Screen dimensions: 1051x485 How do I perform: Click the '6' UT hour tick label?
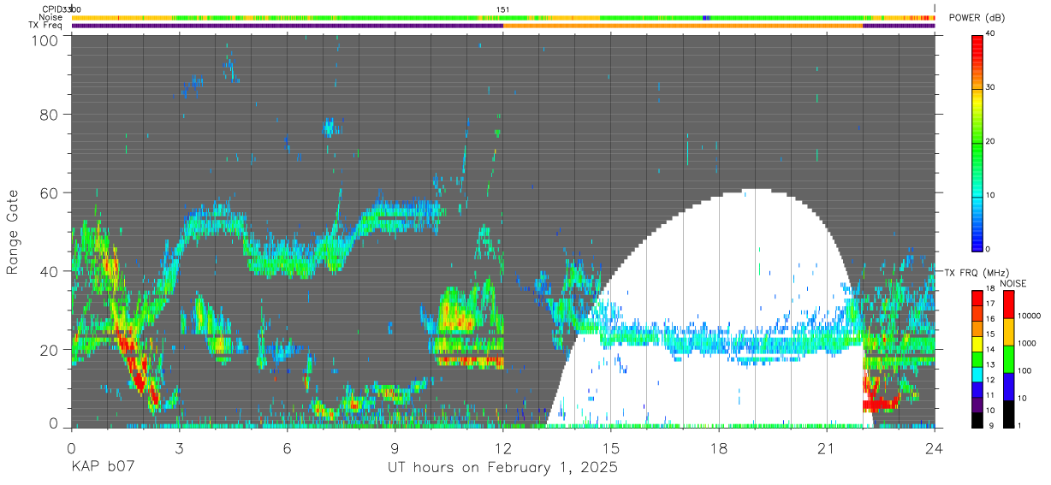[288, 447]
